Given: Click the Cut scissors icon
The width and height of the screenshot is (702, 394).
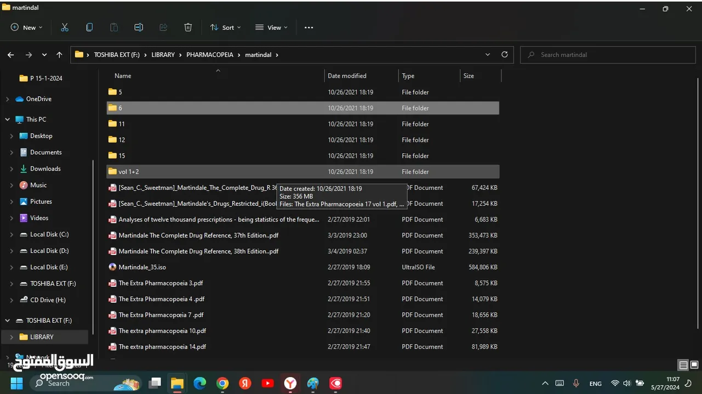Looking at the screenshot, I should [x=65, y=27].
